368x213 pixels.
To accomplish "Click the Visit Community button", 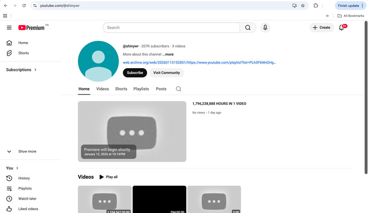I will click(x=166, y=73).
